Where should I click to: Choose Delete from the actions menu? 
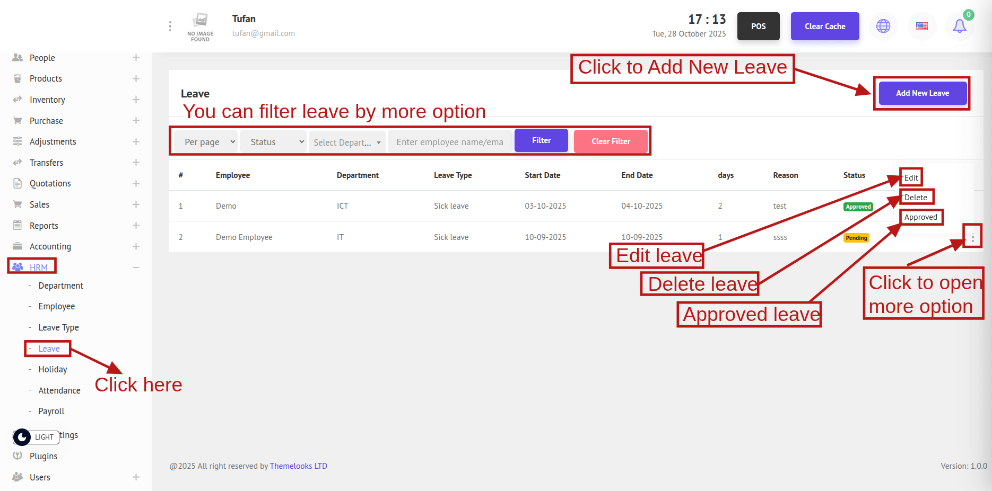pyautogui.click(x=916, y=198)
